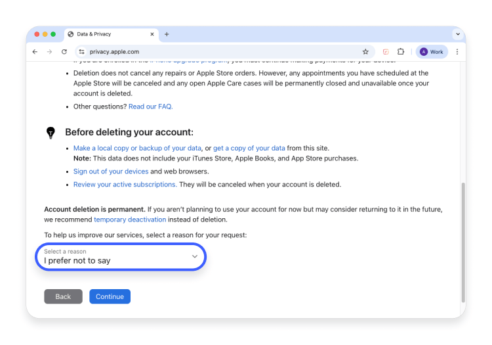Image resolution: width=492 pixels, height=345 pixels.
Task: Open a new tab with plus button
Action: tap(167, 34)
